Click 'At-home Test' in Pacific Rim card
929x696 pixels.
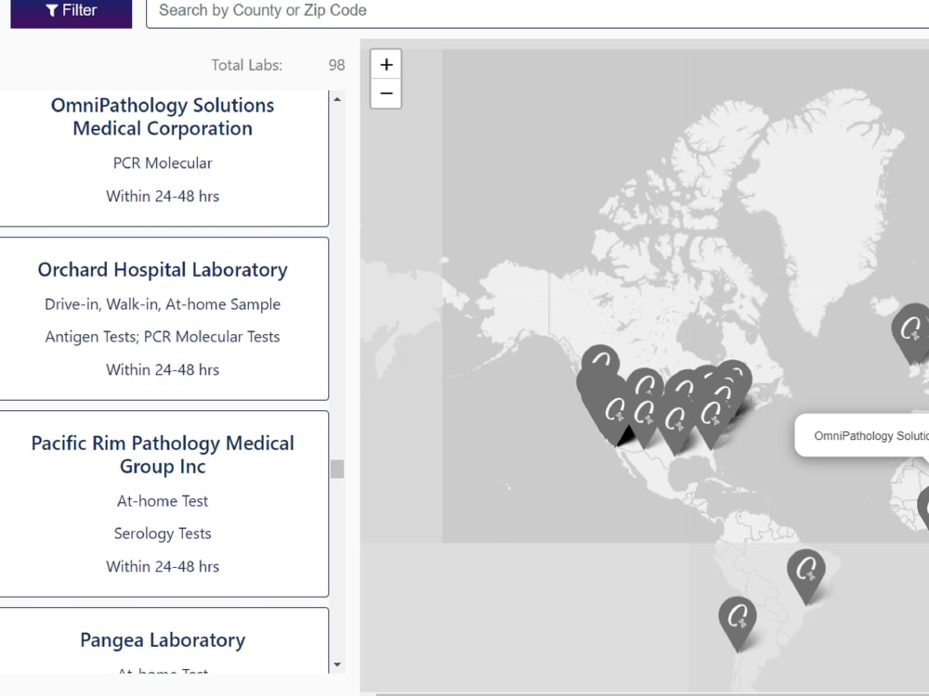click(163, 501)
